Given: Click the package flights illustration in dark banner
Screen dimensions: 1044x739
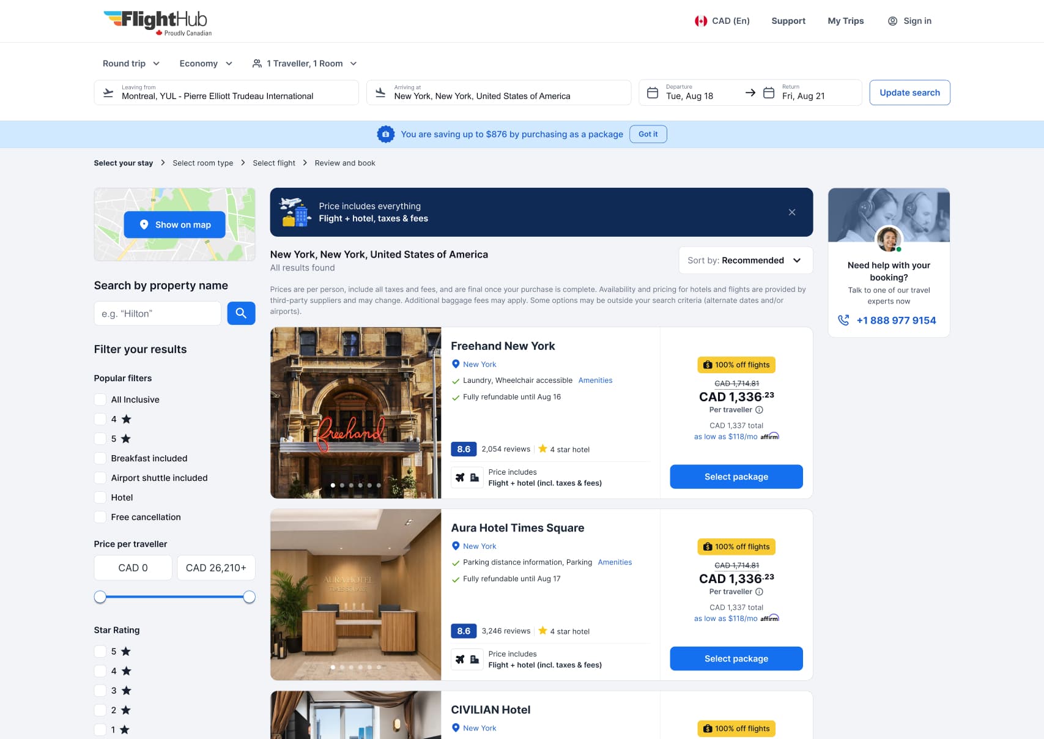Looking at the screenshot, I should pyautogui.click(x=295, y=212).
